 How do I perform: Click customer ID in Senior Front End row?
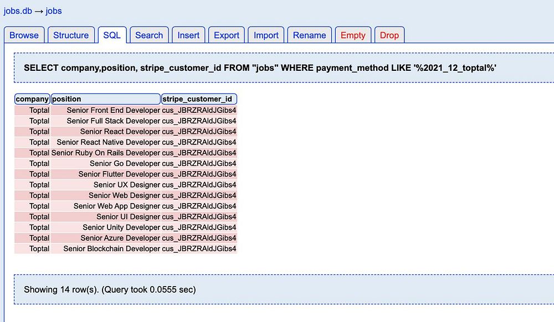tap(199, 111)
